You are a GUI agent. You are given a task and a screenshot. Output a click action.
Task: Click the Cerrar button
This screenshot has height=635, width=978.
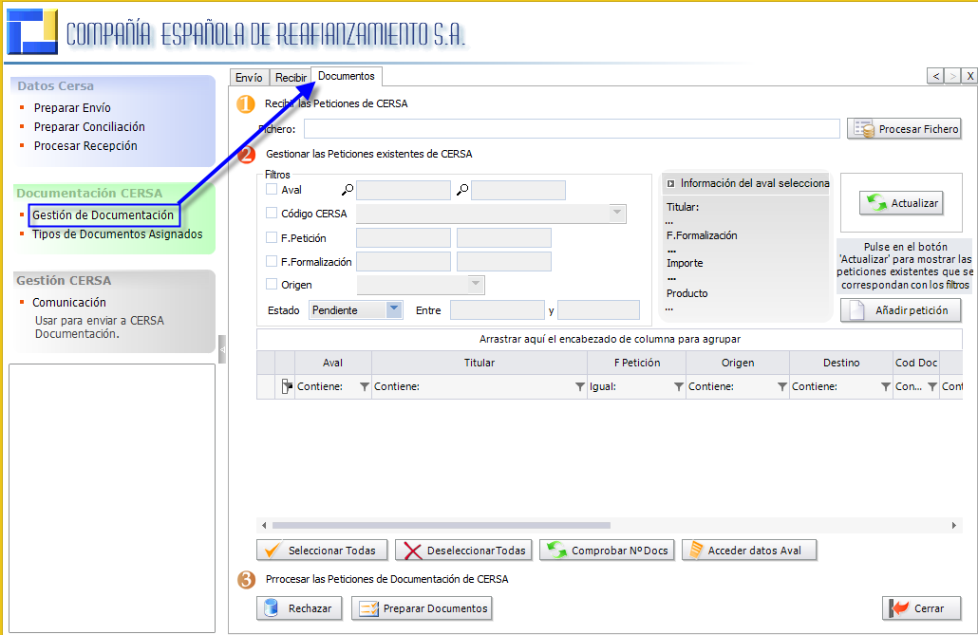click(921, 608)
